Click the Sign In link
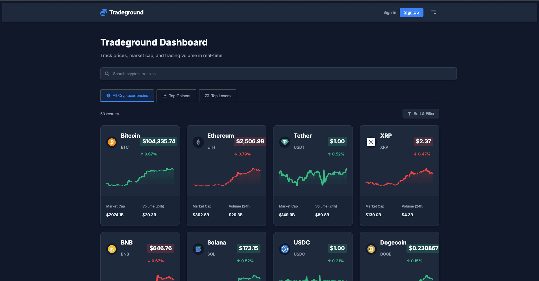539x281 pixels. 390,12
